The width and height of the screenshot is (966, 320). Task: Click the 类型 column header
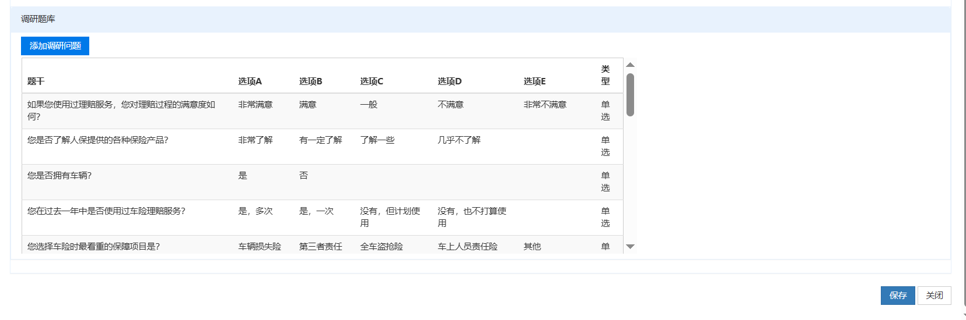pyautogui.click(x=605, y=75)
